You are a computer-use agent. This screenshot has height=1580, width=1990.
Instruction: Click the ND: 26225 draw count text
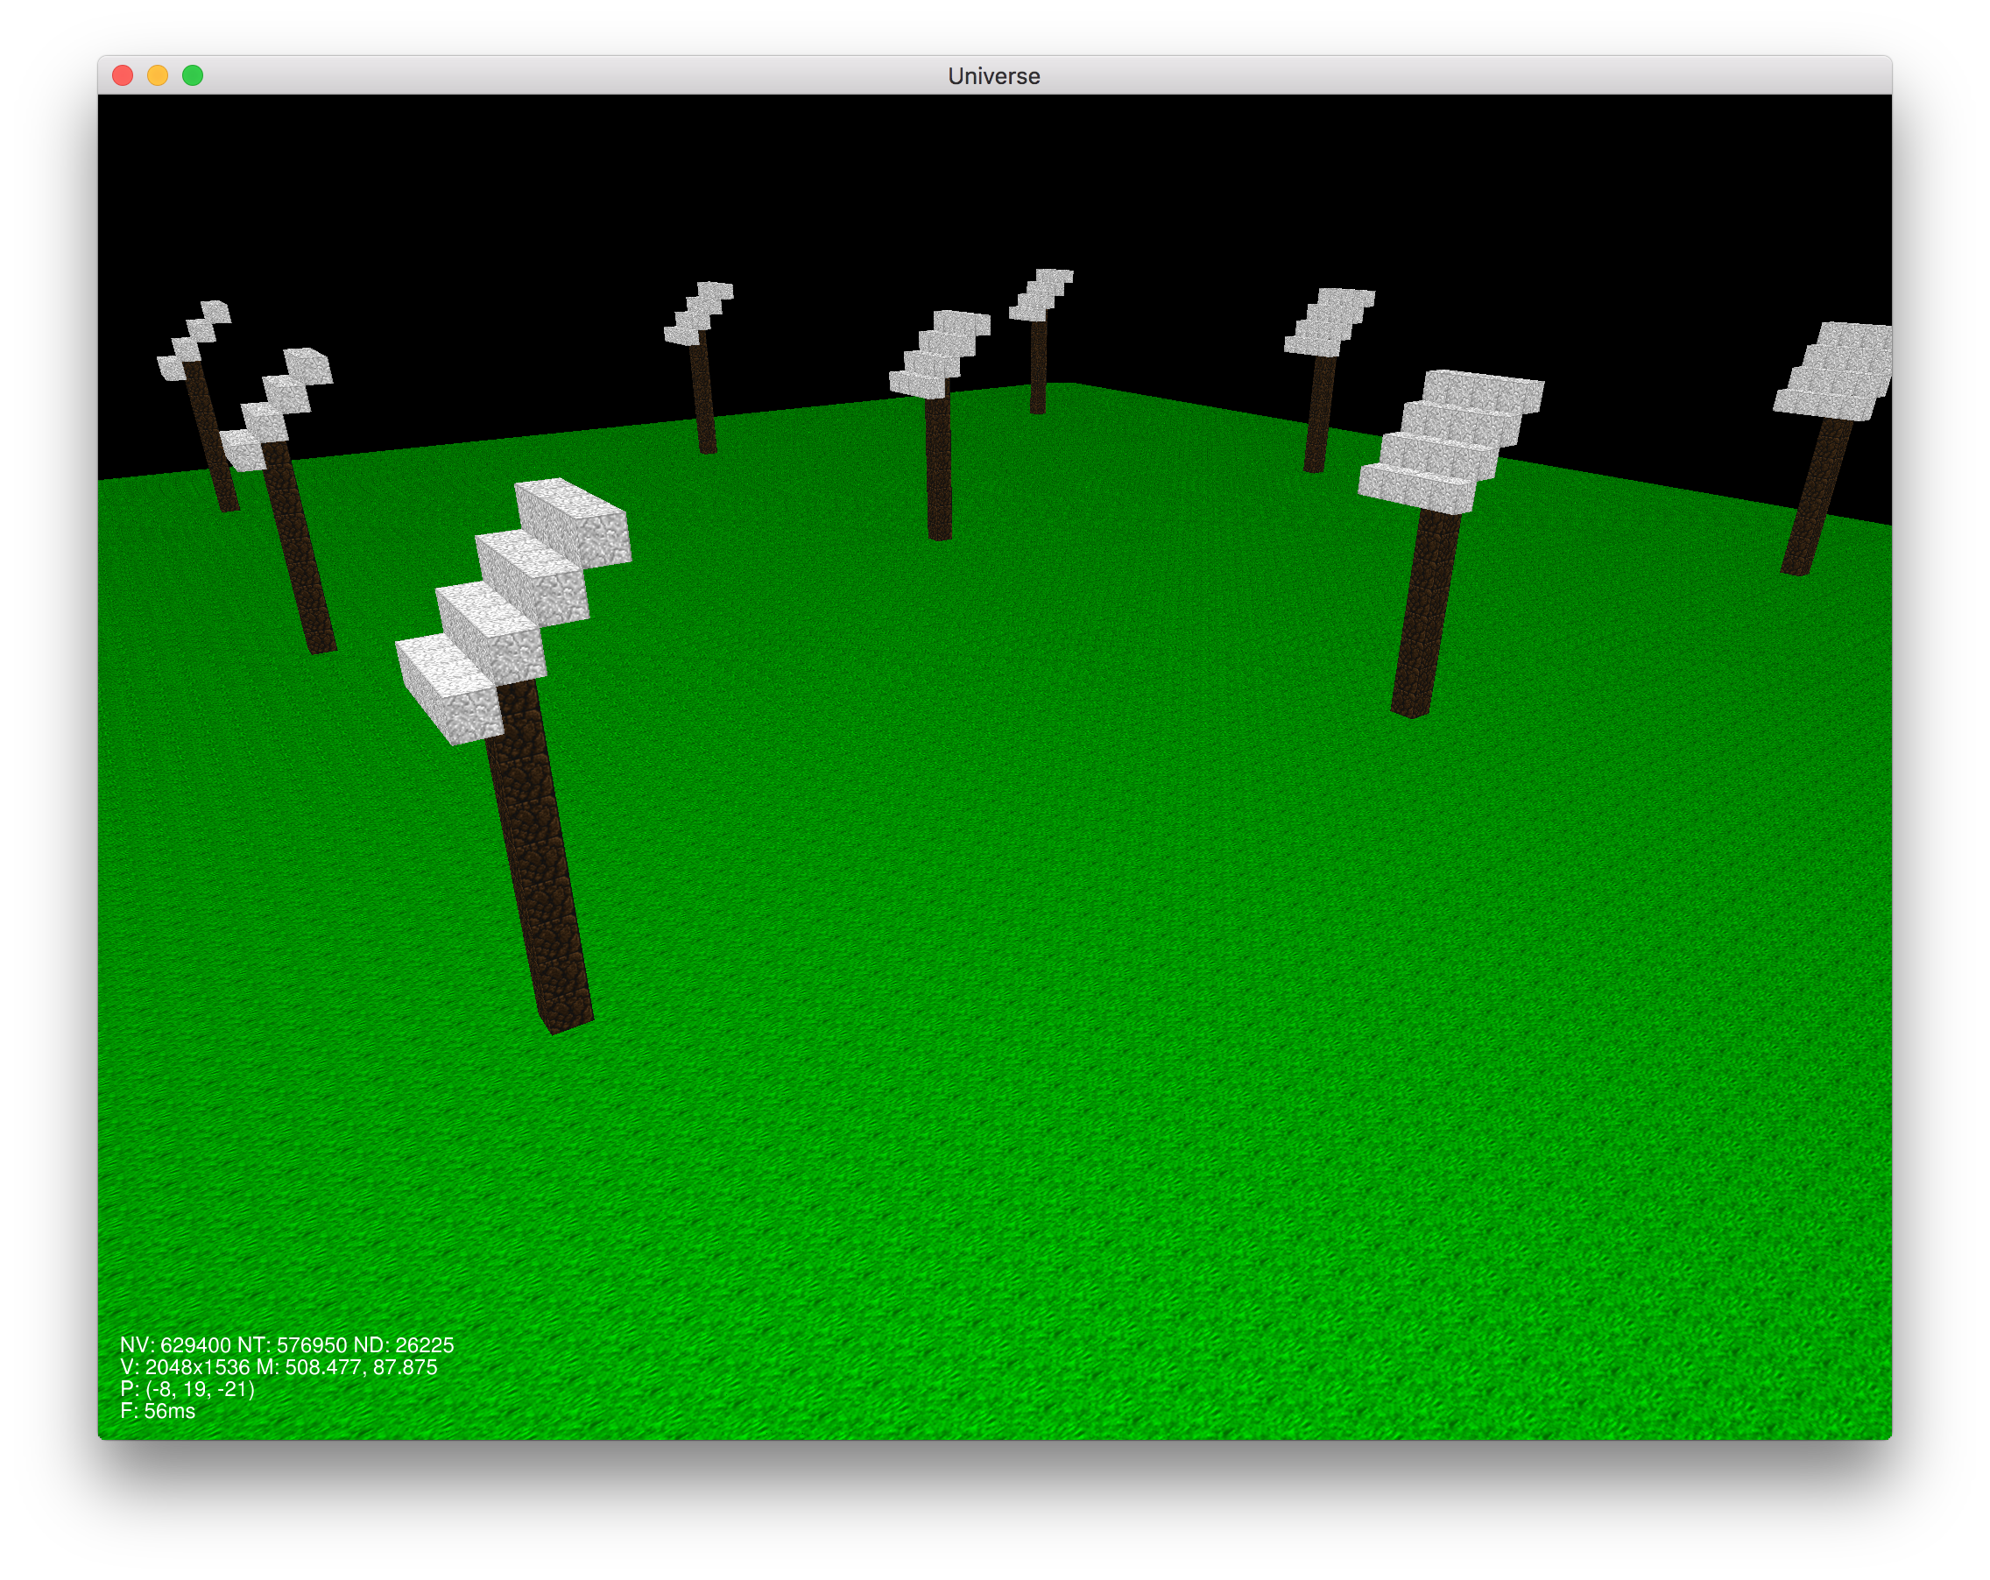tap(404, 1344)
